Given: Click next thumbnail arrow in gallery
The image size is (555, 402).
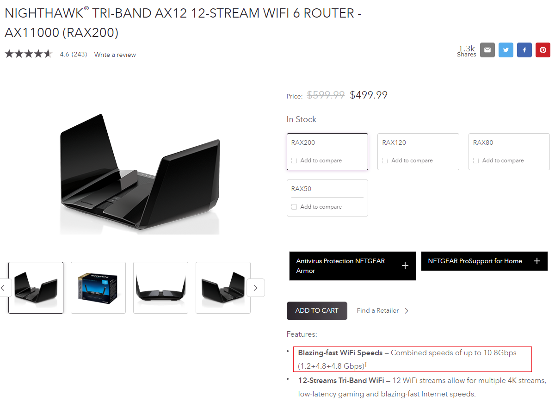Looking at the screenshot, I should click(256, 288).
